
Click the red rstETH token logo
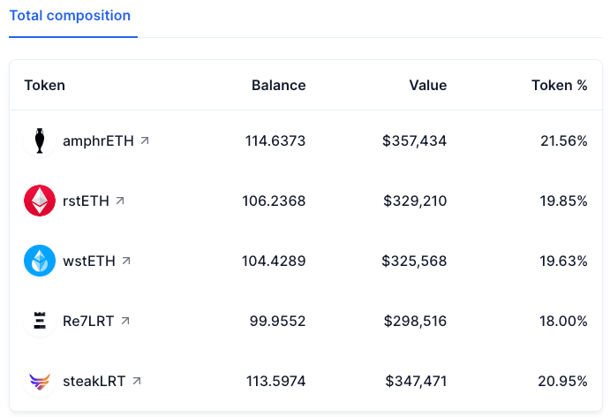[x=40, y=201]
